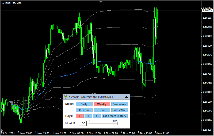Click the VWAP panel title bar text

(x=91, y=97)
